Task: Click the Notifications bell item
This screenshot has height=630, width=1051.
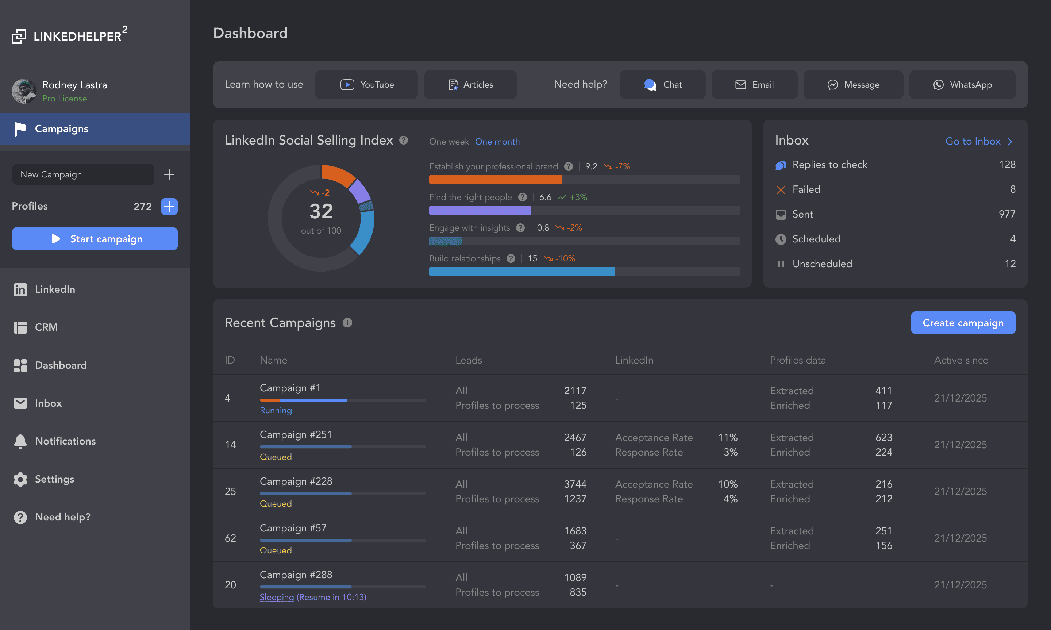Action: pyautogui.click(x=65, y=441)
